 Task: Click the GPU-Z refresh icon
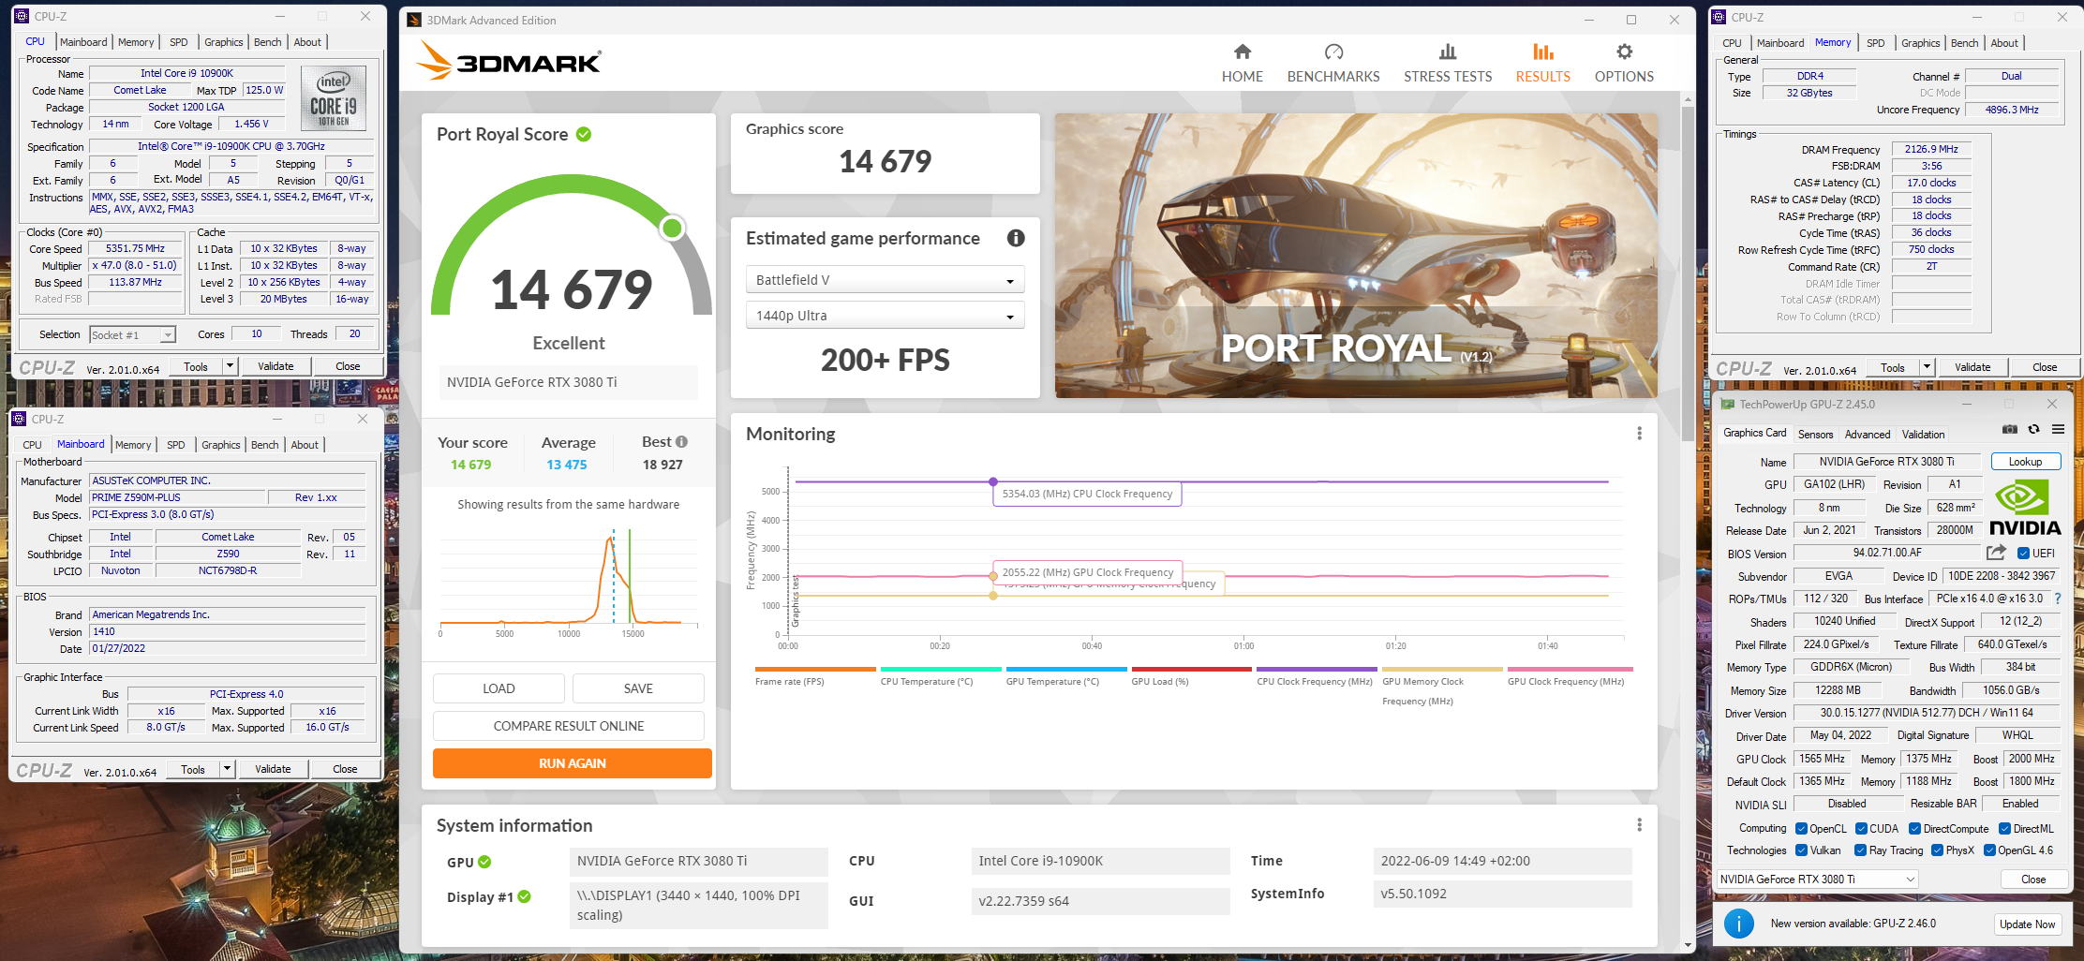coord(2033,429)
